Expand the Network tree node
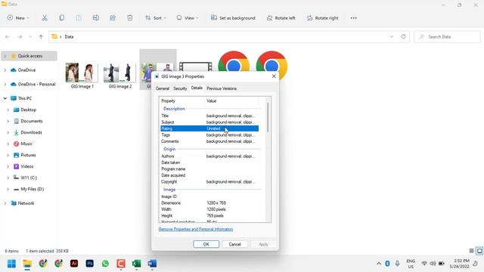Viewport: 484px width, 272px height. coord(5,203)
